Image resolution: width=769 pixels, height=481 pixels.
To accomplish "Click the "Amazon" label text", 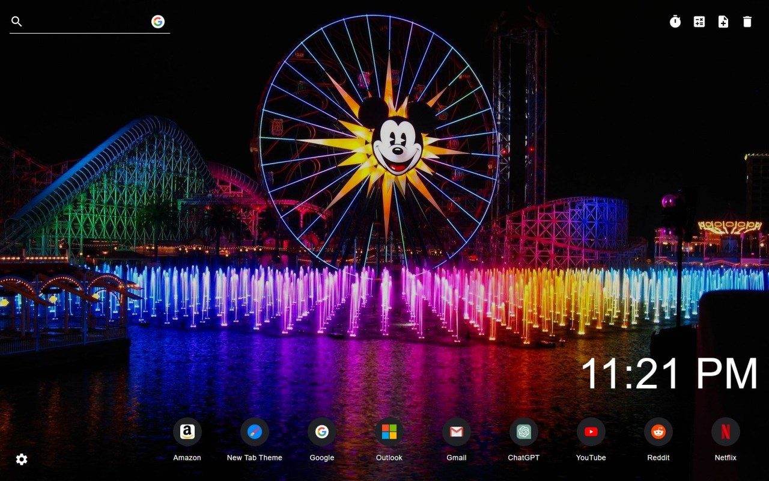I will tap(187, 458).
